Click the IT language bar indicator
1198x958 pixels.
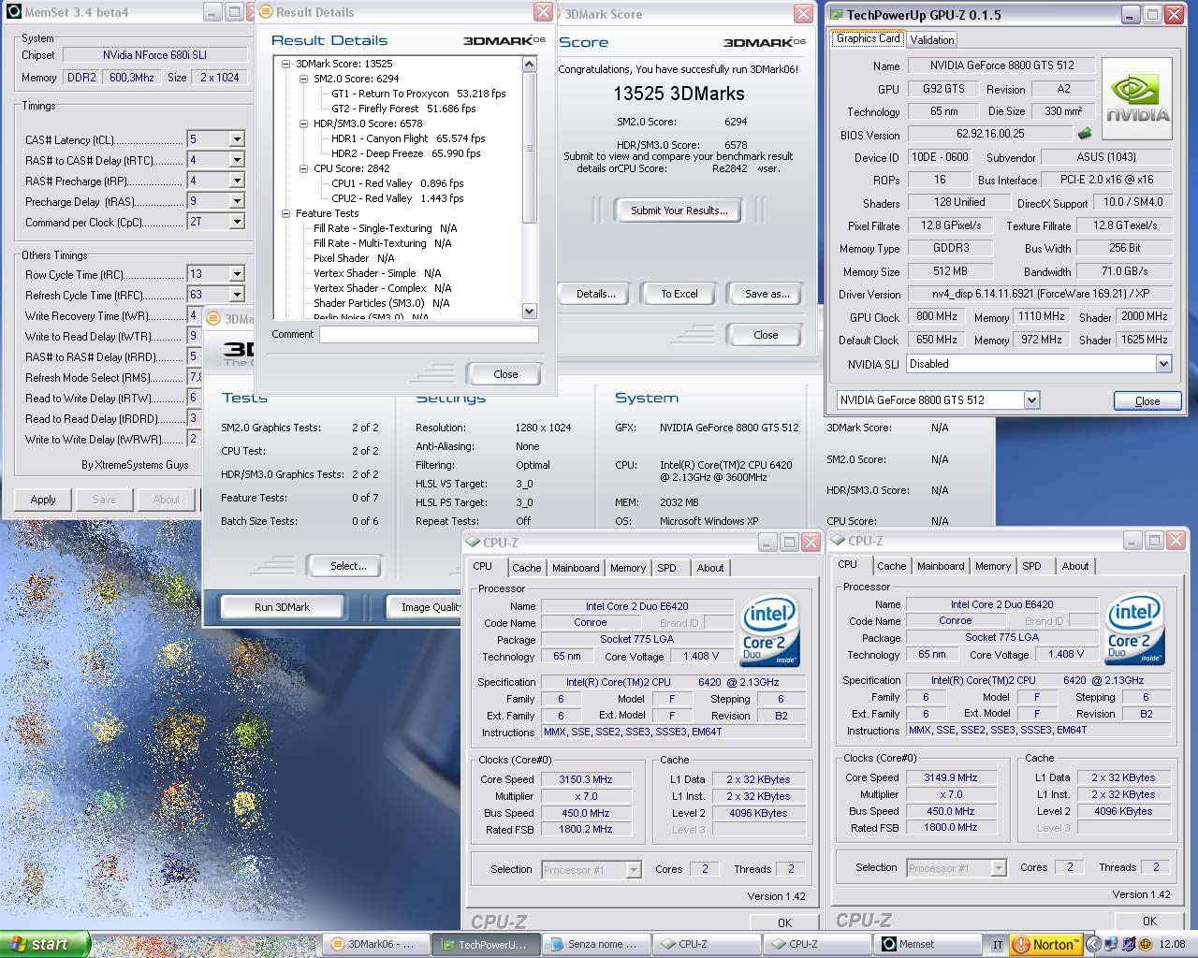[x=997, y=945]
